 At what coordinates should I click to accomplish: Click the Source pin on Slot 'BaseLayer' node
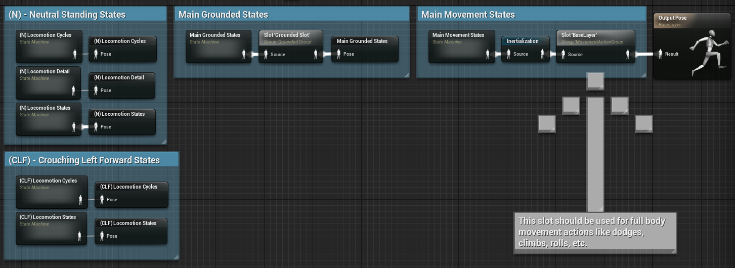coord(563,54)
